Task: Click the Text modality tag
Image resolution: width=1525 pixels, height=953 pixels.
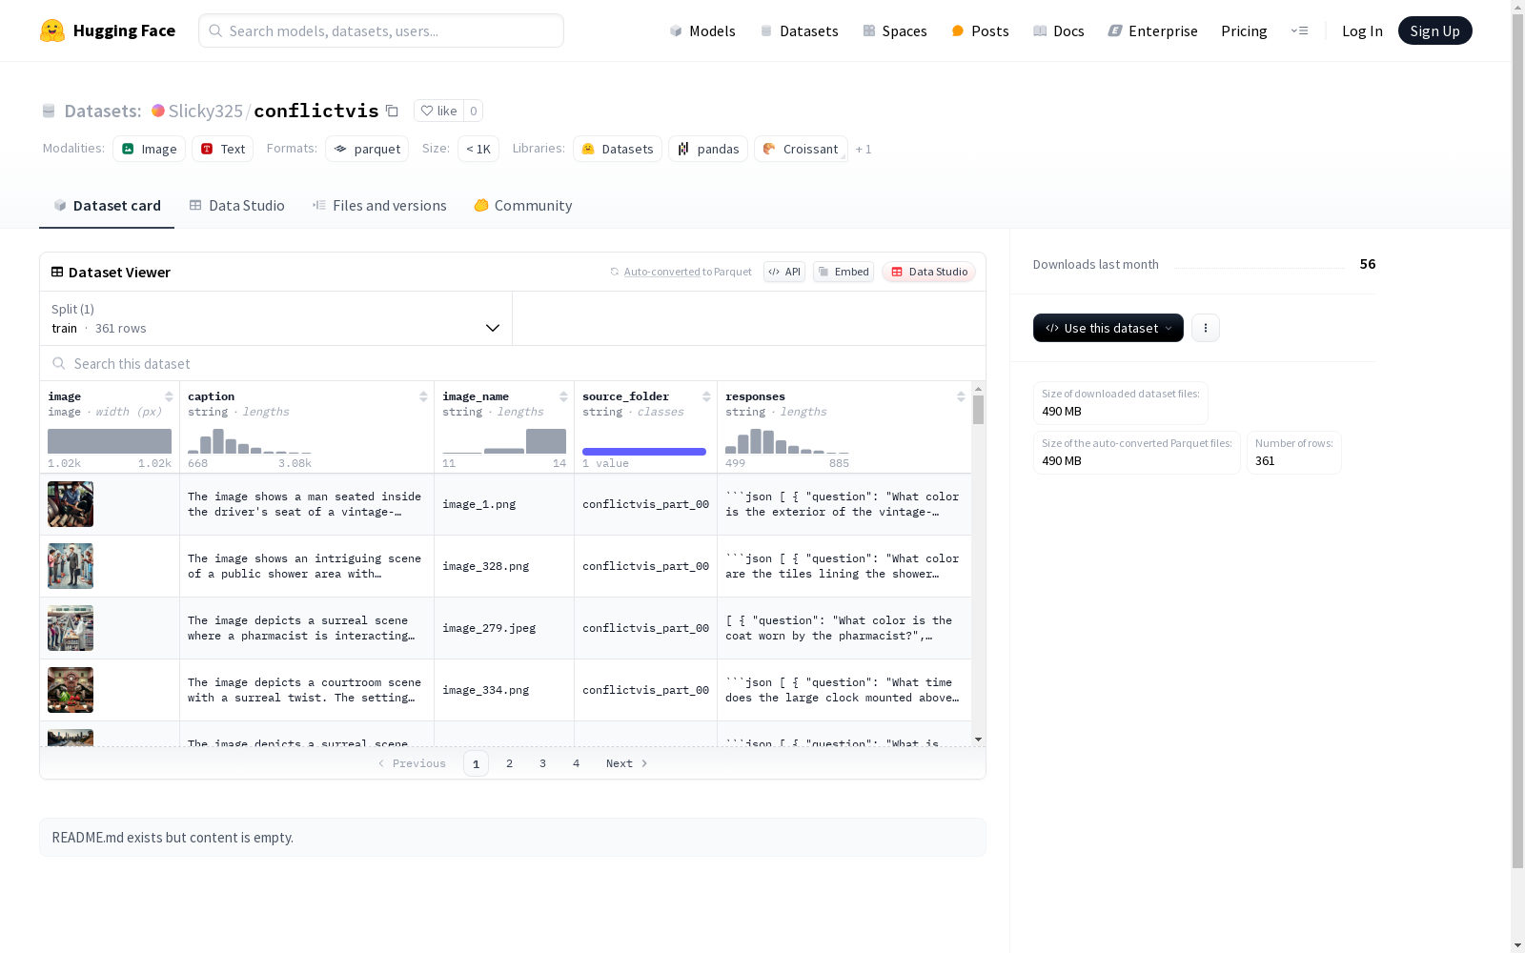Action: coord(223,149)
